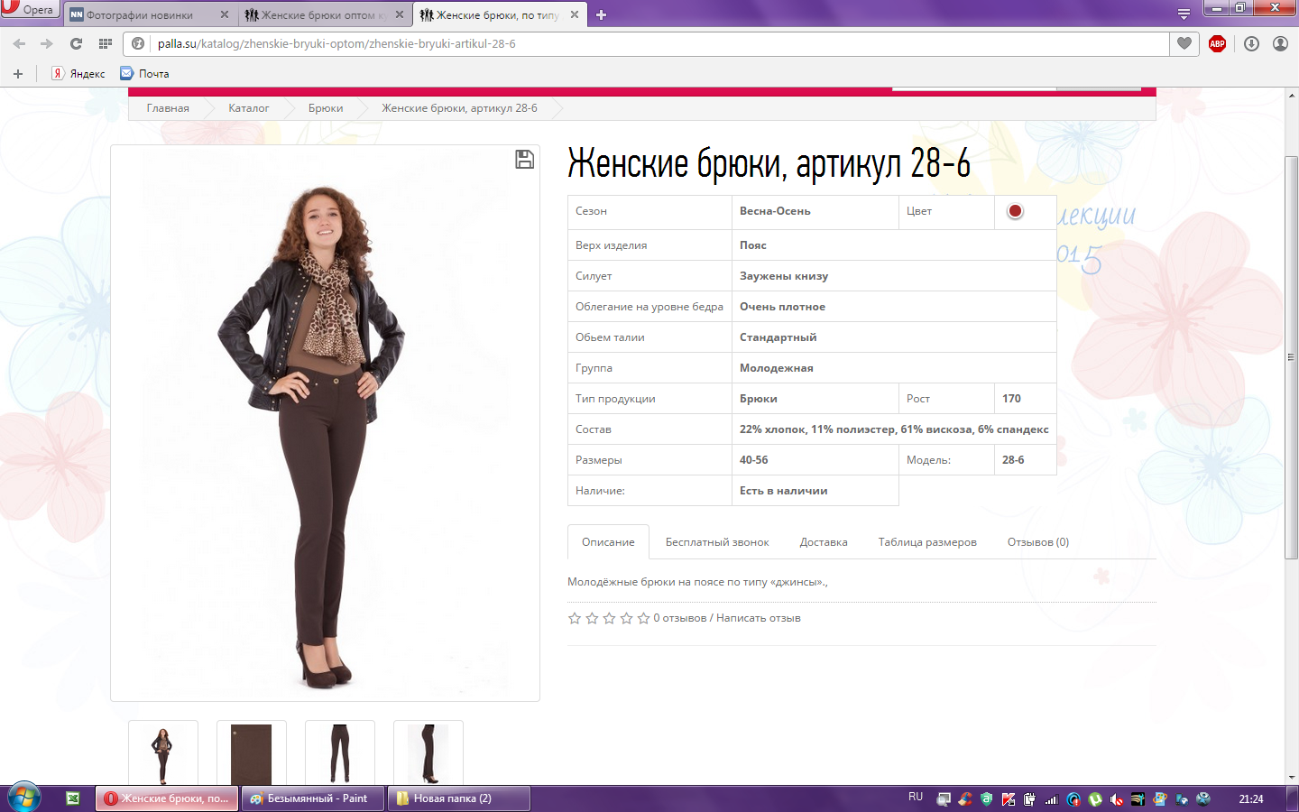The width and height of the screenshot is (1299, 812).
Task: Click the scrollbar down arrow
Action: click(x=1292, y=777)
